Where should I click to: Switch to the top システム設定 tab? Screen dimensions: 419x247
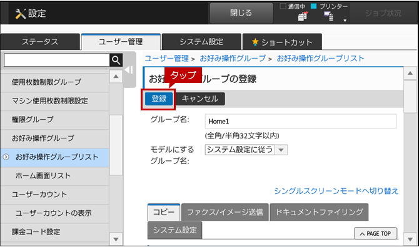tap(201, 42)
